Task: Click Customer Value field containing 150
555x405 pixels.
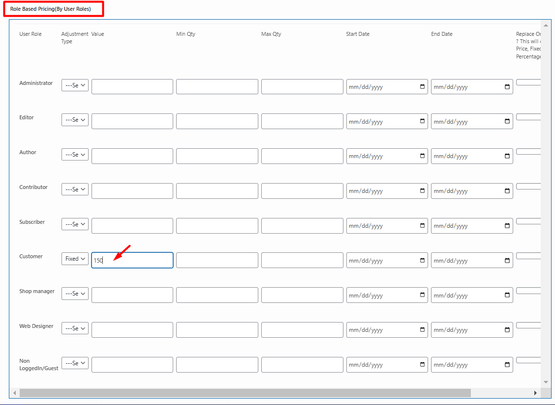Action: coord(132,260)
